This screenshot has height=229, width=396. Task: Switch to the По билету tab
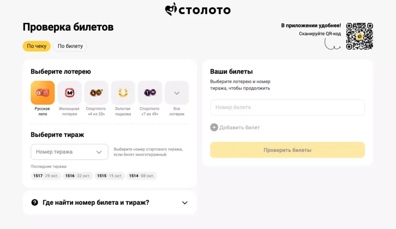(x=70, y=46)
